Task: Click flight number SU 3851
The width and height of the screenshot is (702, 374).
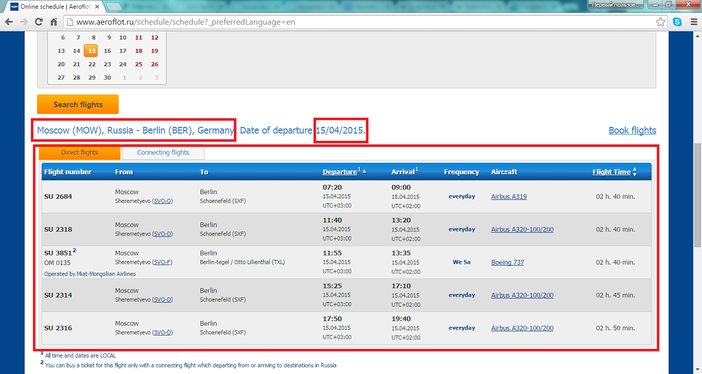Action: pos(58,253)
